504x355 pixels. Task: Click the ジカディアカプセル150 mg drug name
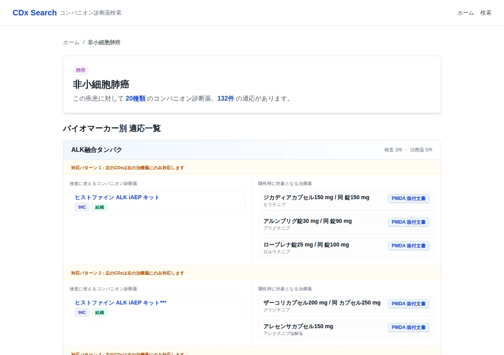click(x=317, y=197)
